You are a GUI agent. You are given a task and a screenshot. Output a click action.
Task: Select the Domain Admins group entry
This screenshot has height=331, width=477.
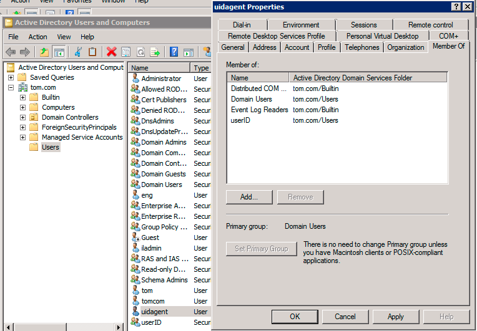coord(163,142)
